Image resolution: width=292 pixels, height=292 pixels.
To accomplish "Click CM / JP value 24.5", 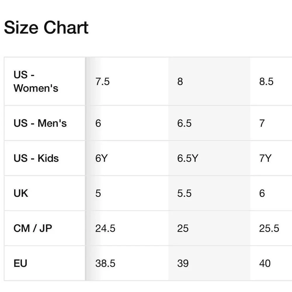I will tap(105, 228).
